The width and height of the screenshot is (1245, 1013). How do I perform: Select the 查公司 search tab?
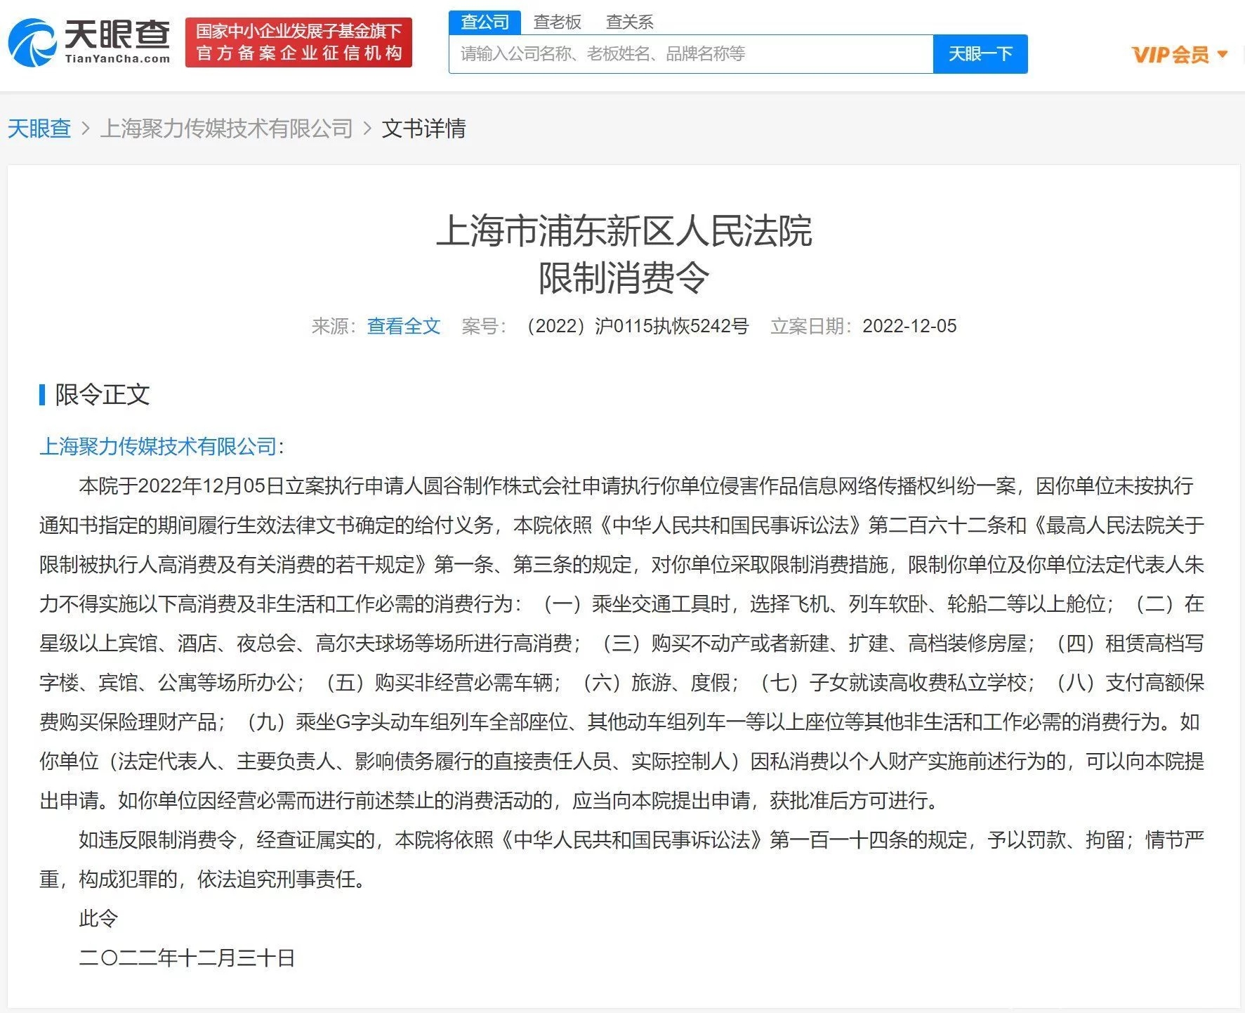tap(485, 22)
